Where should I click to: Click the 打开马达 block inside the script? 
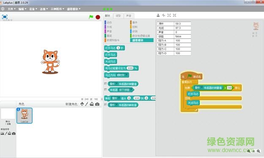[x=193, y=94]
